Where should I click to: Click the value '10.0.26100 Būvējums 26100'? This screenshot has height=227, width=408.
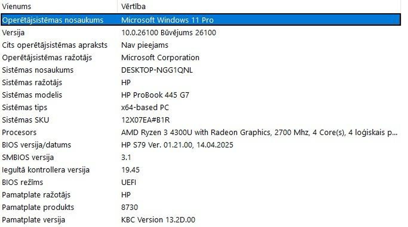coord(168,33)
